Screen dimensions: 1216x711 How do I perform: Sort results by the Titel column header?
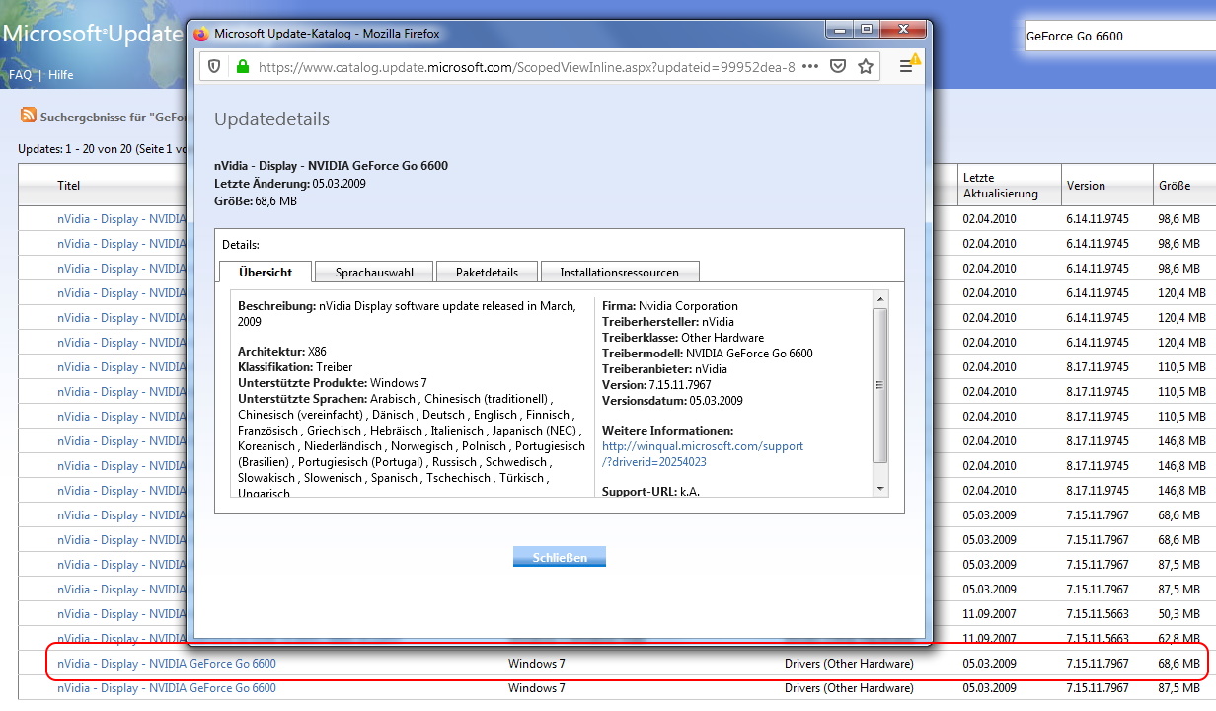(x=68, y=186)
